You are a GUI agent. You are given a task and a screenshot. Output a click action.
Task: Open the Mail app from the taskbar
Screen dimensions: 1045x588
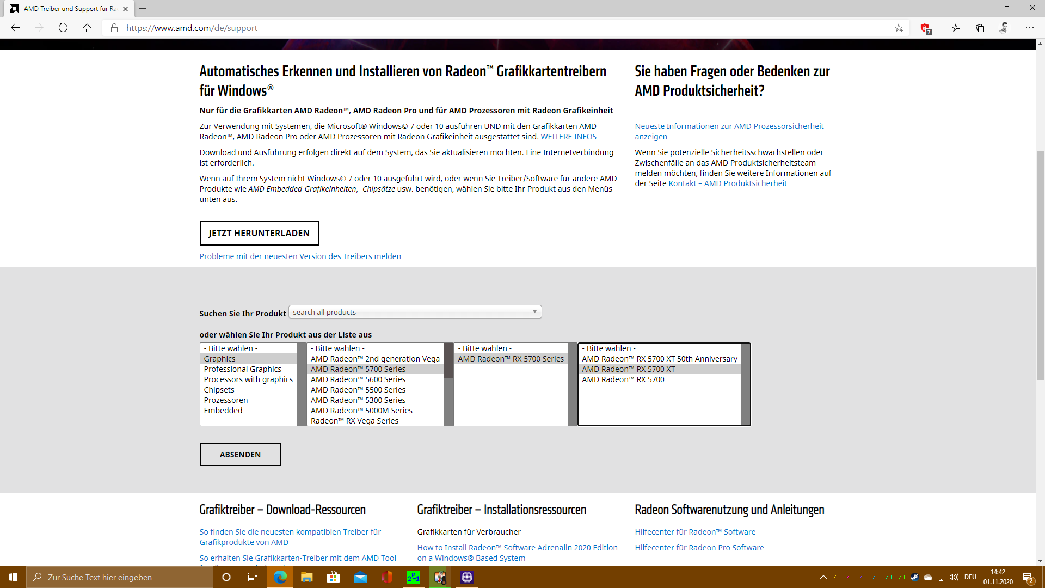360,577
